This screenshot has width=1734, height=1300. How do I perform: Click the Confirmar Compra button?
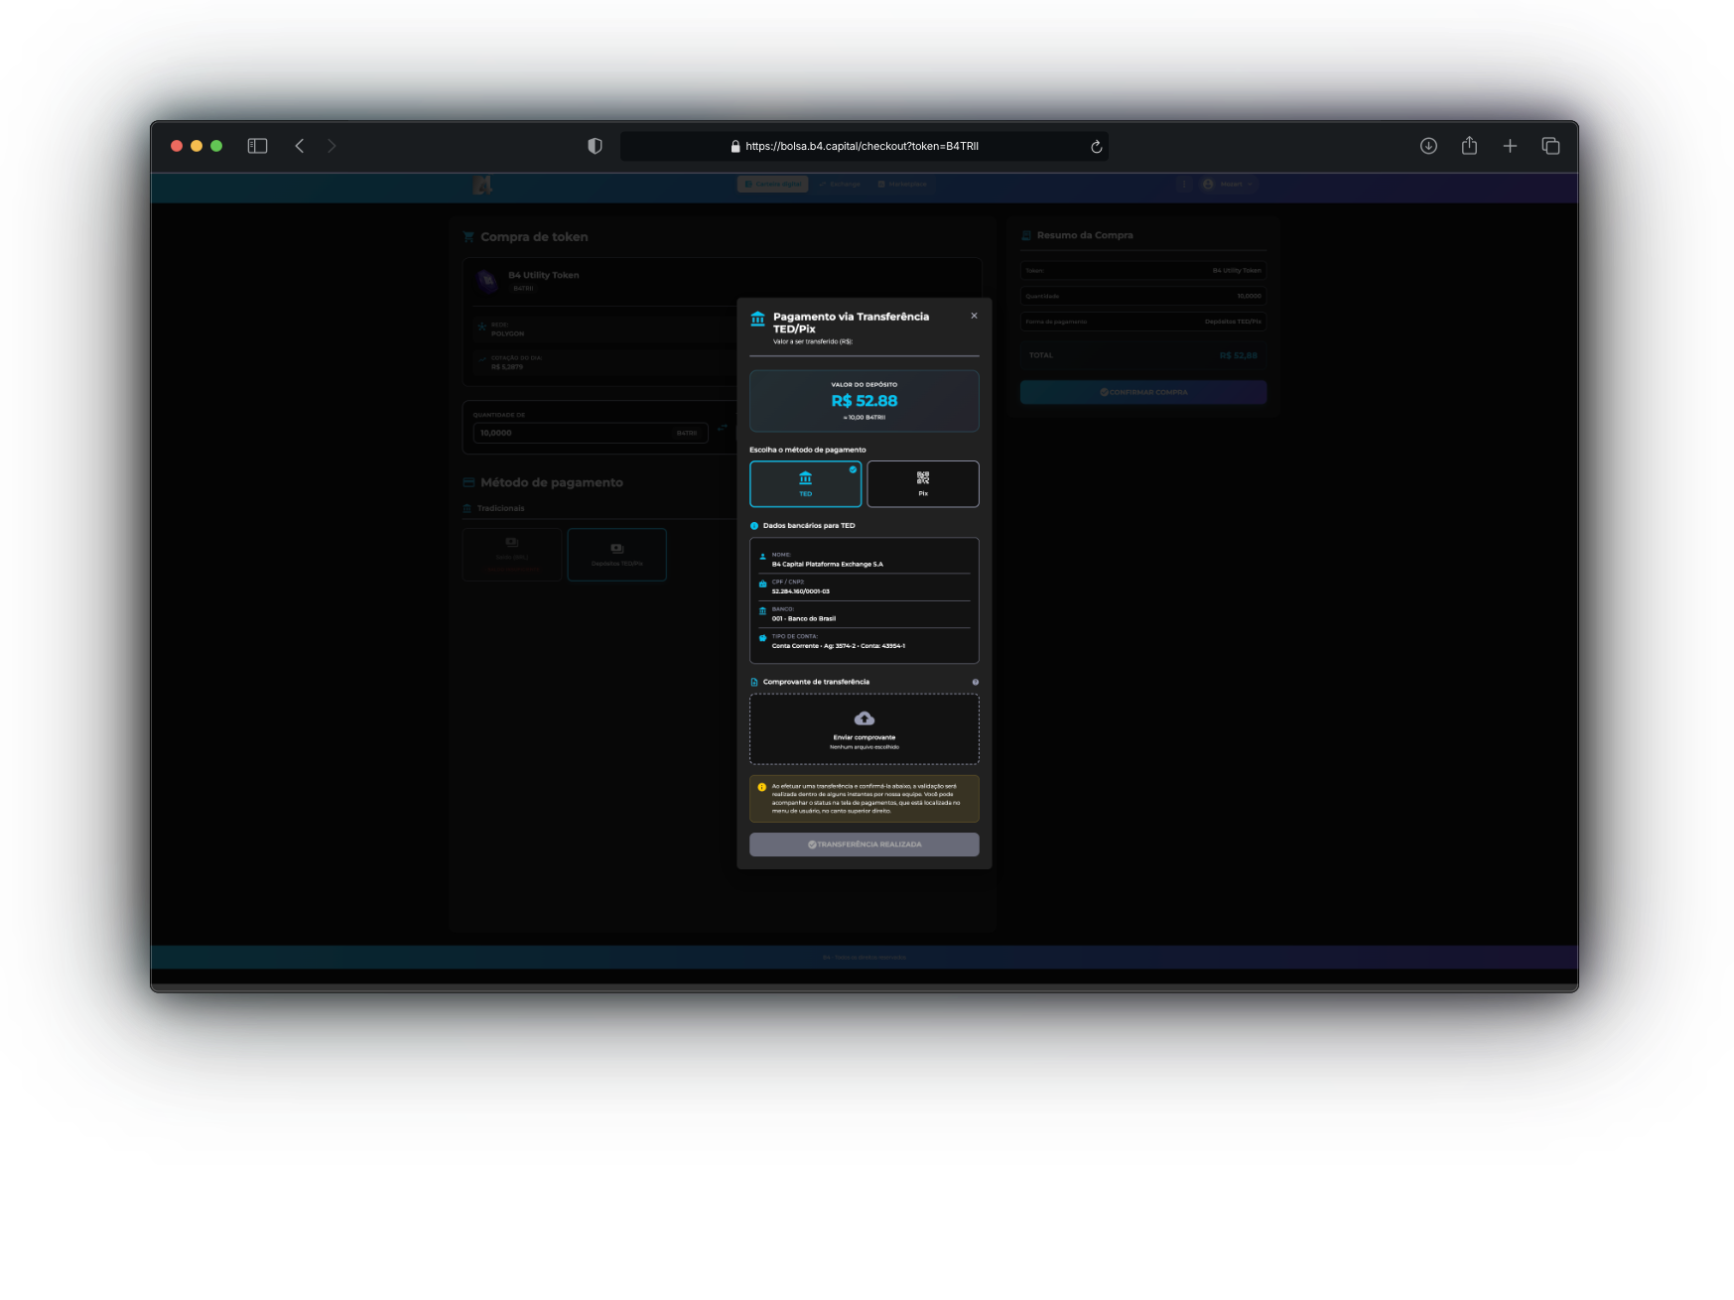coord(1142,392)
